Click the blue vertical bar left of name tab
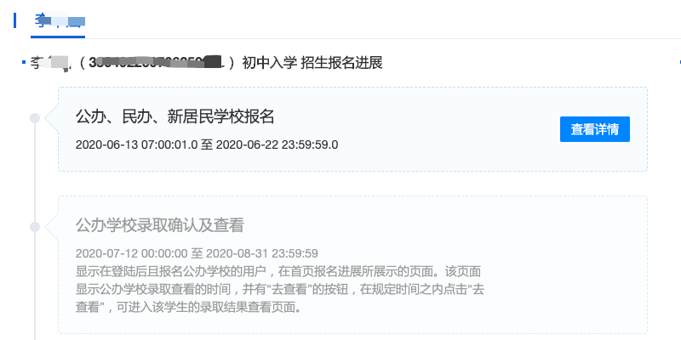681x340 pixels. click(14, 20)
